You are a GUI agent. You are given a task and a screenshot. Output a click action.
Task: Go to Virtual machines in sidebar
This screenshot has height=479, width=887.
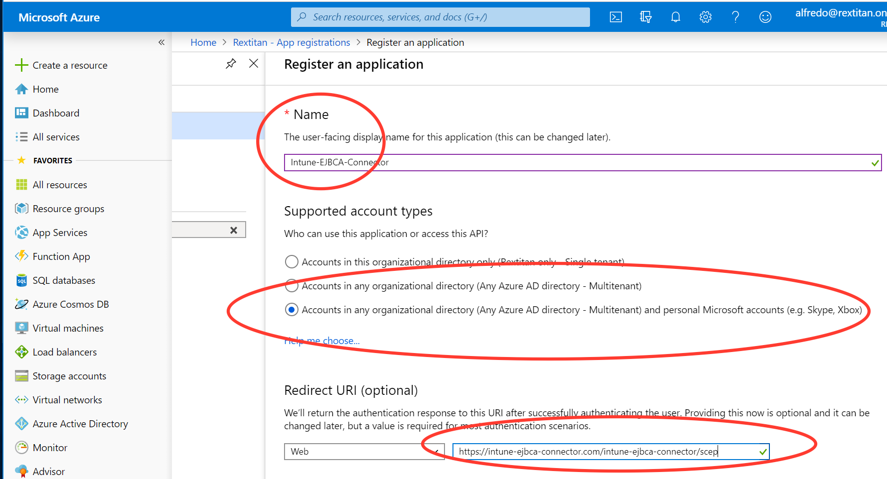pos(68,328)
